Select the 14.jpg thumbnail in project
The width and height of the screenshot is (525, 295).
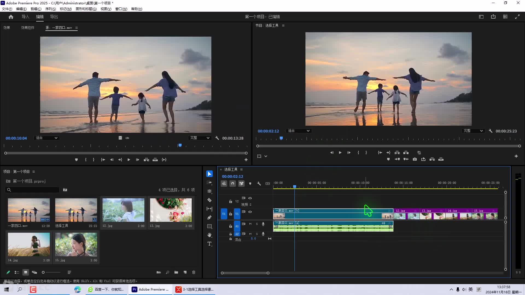(29, 244)
